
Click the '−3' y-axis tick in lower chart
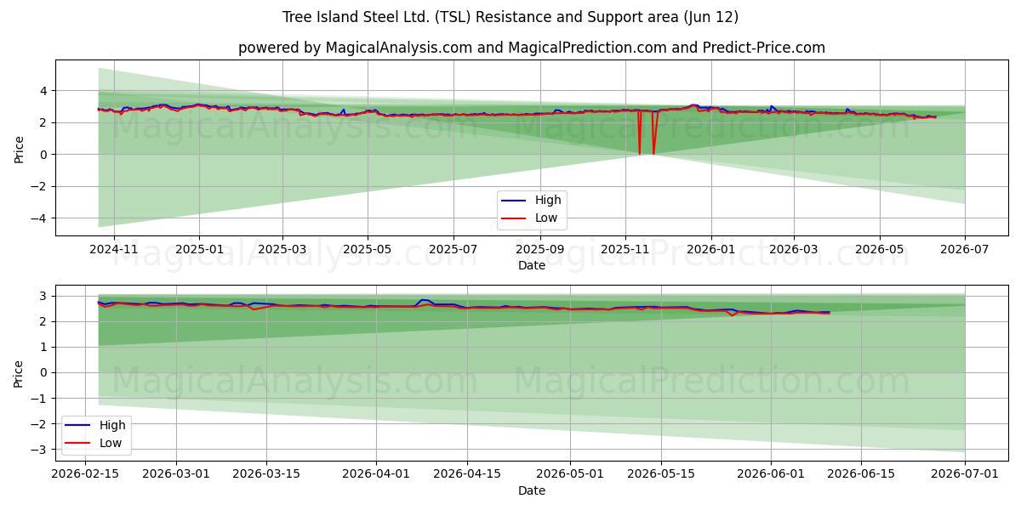41,450
